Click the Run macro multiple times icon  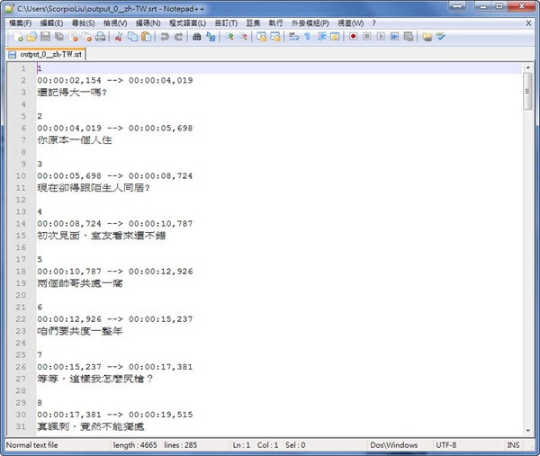tap(394, 37)
